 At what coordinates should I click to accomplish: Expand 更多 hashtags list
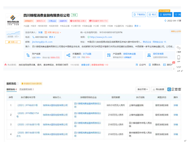pos(137,26)
